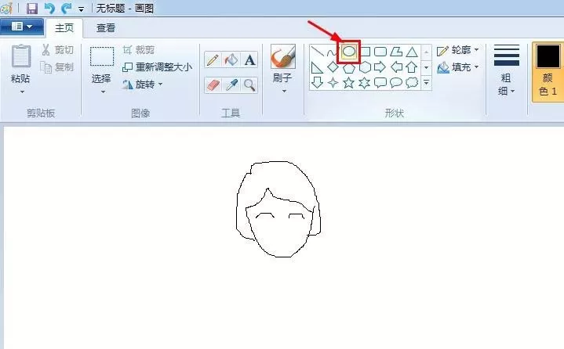Select the Color picker eyedropper tool
564x349 pixels.
pyautogui.click(x=231, y=85)
